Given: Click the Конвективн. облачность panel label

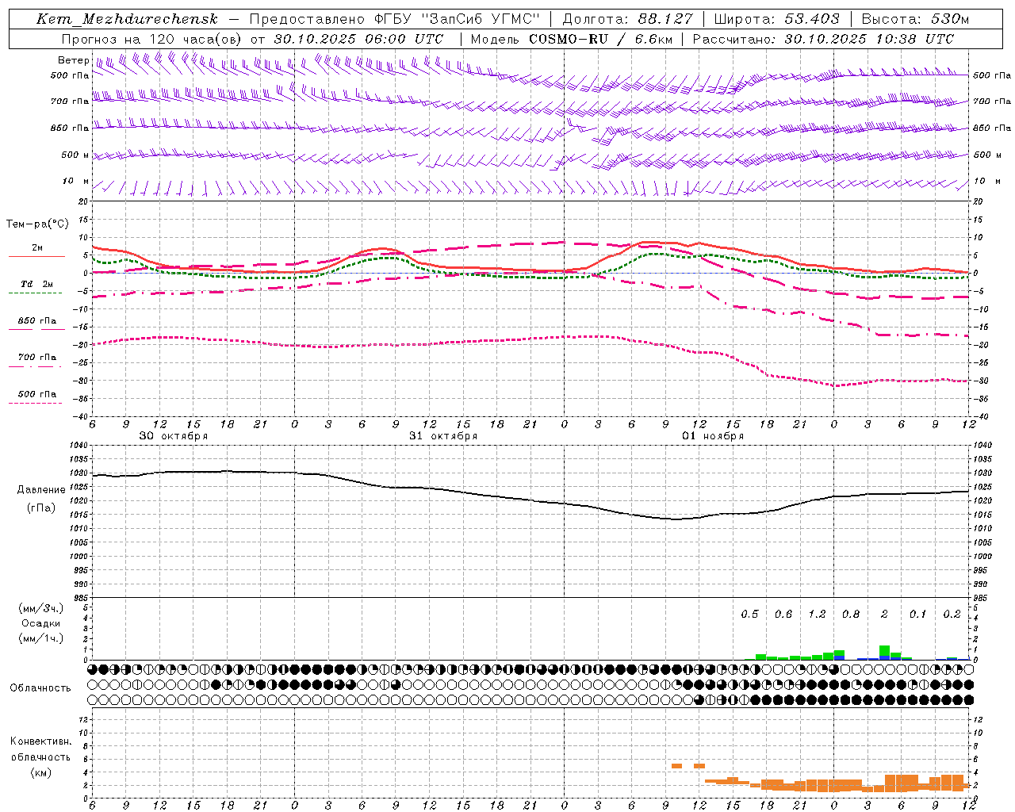Looking at the screenshot, I should coord(40,749).
